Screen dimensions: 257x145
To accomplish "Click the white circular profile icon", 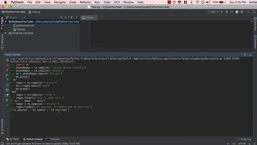I will pyautogui.click(x=237, y=12).
